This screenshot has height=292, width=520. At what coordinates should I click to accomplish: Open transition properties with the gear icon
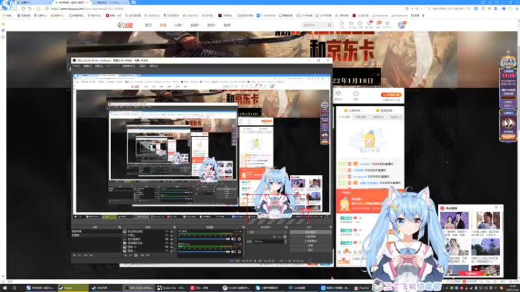pyautogui.click(x=285, y=237)
